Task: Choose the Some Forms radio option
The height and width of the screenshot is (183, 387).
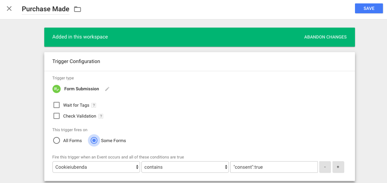Action: click(94, 140)
